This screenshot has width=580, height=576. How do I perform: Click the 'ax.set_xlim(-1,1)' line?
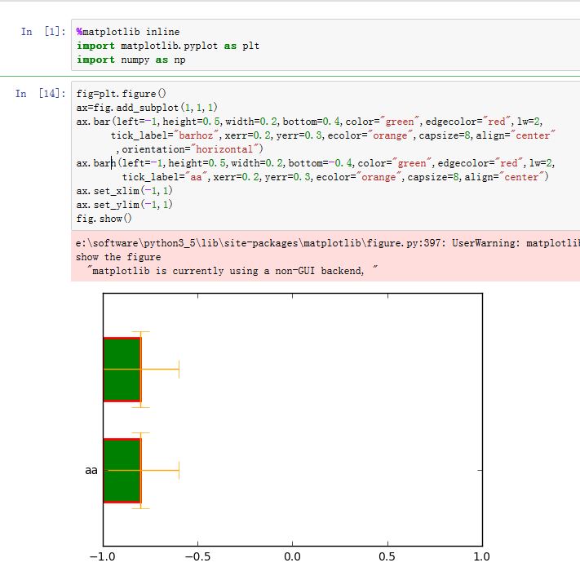[x=124, y=191]
